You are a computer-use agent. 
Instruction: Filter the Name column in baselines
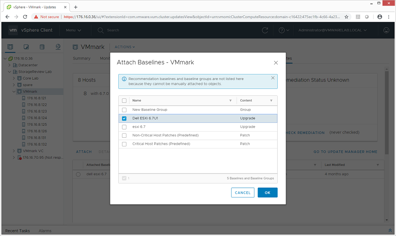pos(230,101)
